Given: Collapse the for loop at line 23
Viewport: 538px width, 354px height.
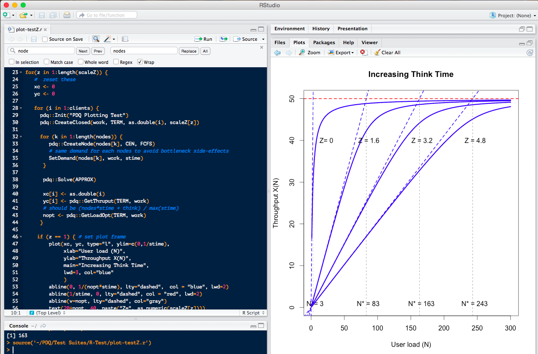Looking at the screenshot, I should click(21, 72).
